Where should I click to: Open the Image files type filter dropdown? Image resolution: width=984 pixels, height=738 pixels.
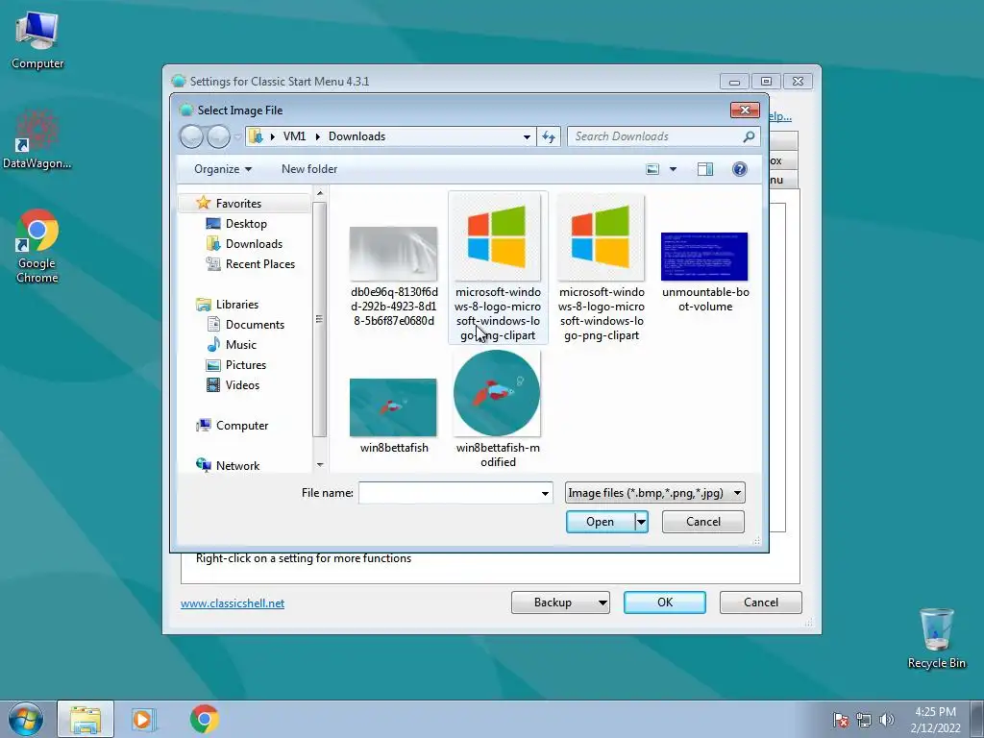click(x=655, y=493)
